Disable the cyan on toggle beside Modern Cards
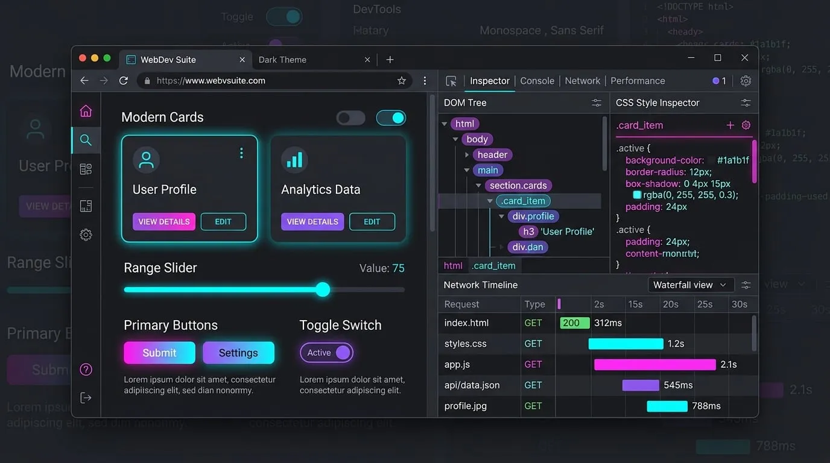The image size is (830, 463). coord(391,118)
